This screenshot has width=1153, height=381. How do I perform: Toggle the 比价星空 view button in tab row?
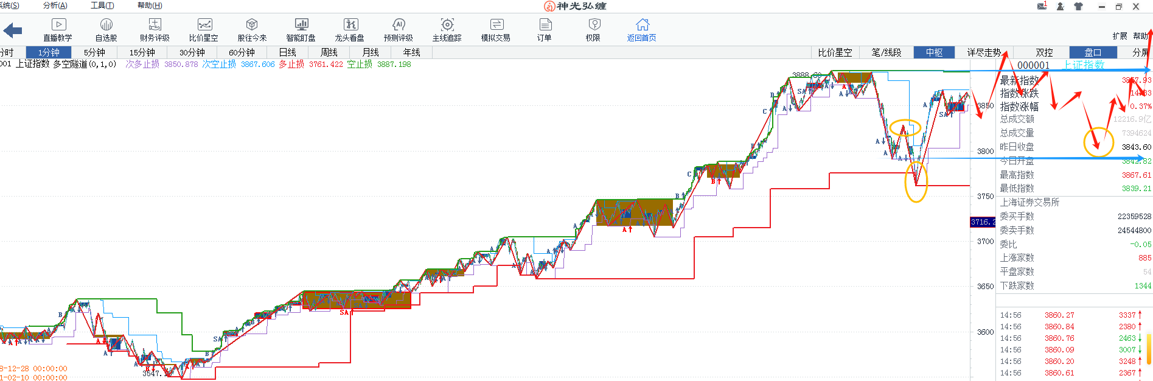pyautogui.click(x=835, y=52)
